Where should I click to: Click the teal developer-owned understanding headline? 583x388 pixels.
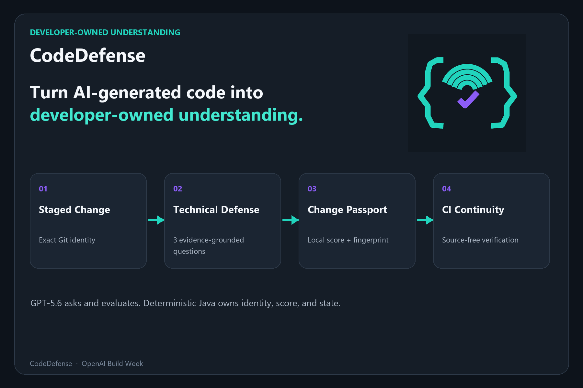point(166,115)
